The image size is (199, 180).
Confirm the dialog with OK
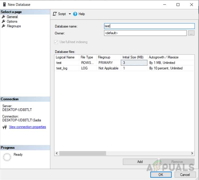pyautogui.click(x=161, y=175)
